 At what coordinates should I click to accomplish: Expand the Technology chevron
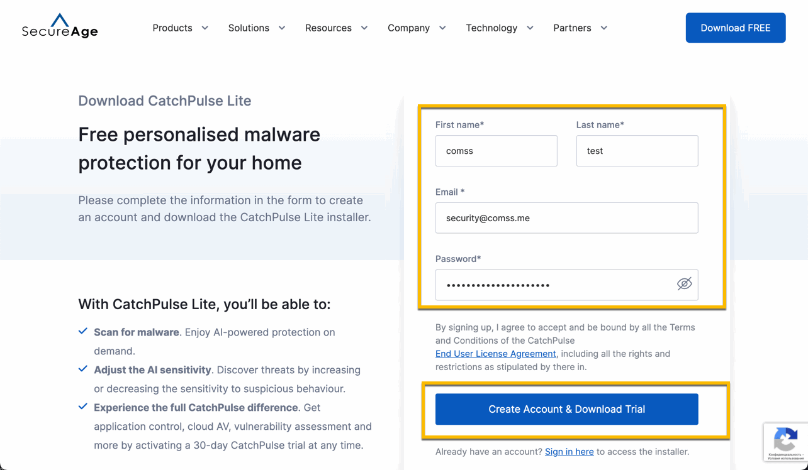click(x=530, y=28)
